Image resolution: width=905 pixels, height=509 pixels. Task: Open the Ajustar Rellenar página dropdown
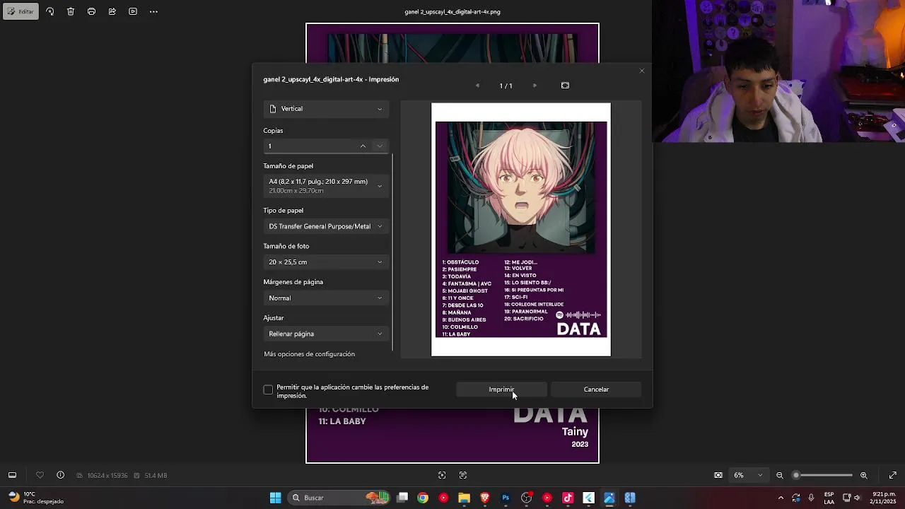click(x=326, y=334)
